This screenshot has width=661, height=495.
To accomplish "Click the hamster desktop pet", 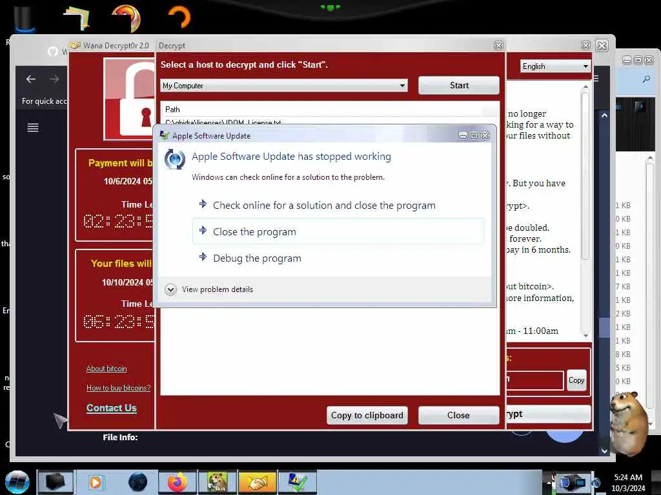I will pyautogui.click(x=630, y=423).
